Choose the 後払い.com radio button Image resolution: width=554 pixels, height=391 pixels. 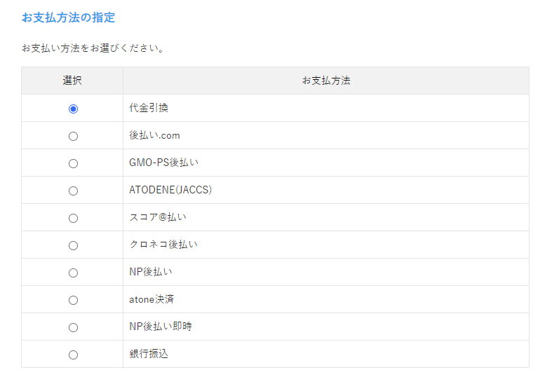73,136
